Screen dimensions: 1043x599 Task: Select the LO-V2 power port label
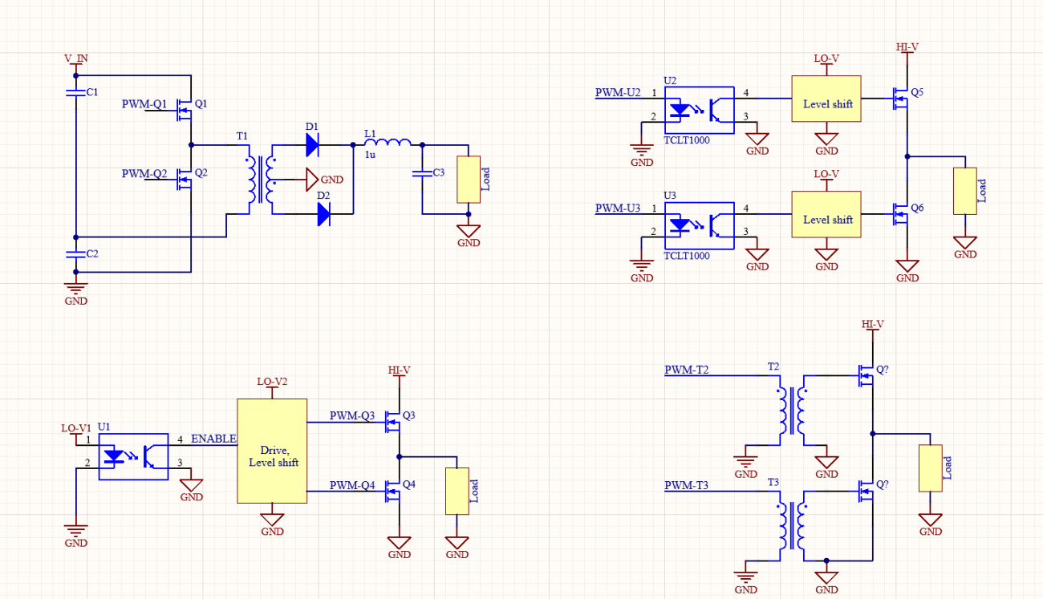point(272,382)
